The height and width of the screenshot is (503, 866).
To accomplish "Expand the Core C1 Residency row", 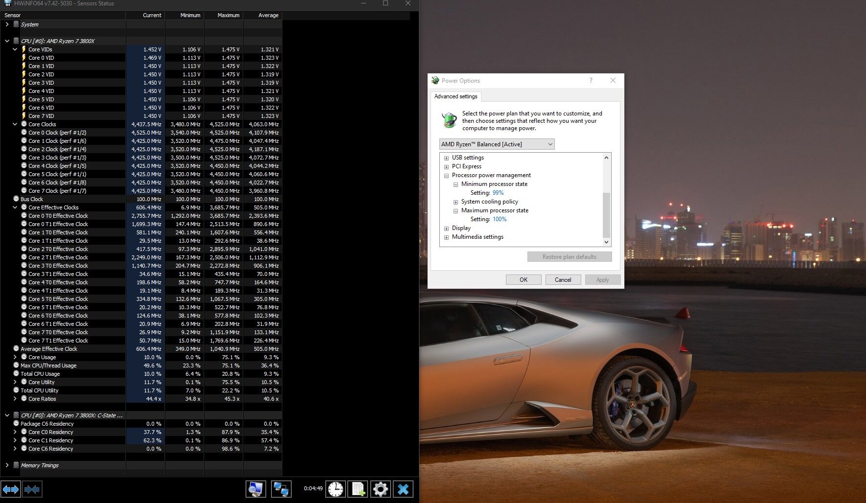I will [15, 440].
